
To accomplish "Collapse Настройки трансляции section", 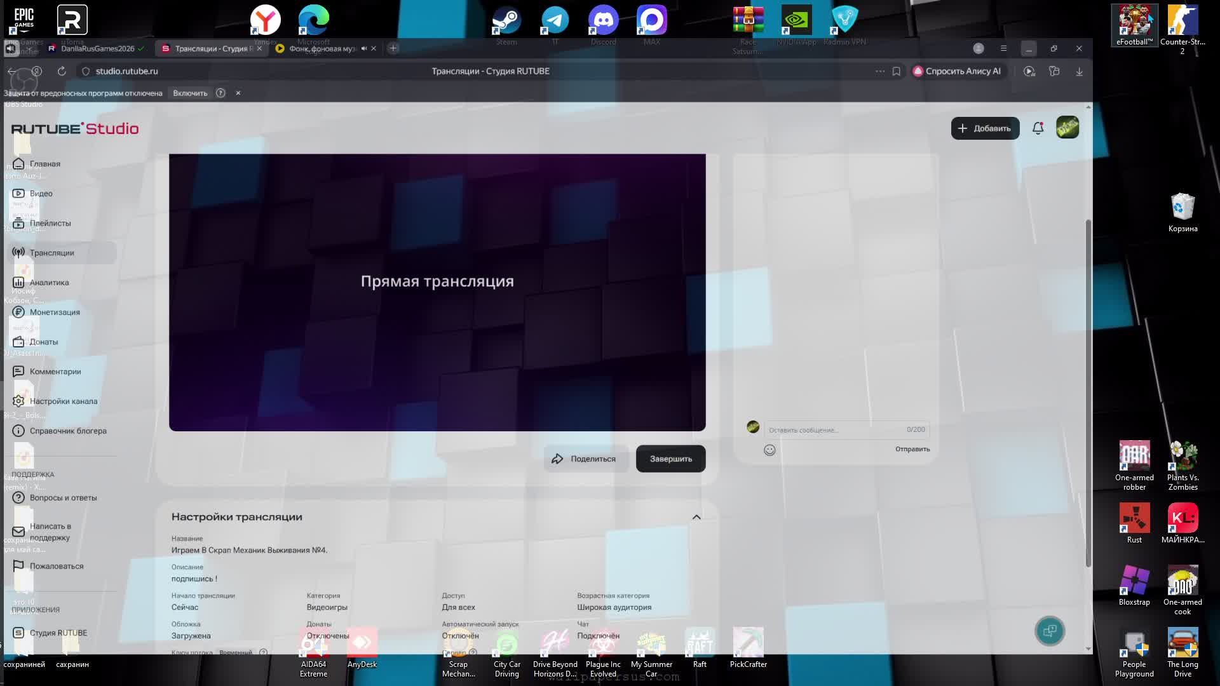I will (696, 517).
